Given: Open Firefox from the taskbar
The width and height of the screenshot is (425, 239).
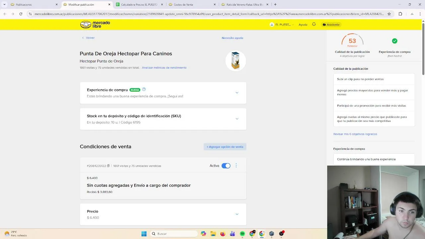Looking at the screenshot, I should click(223, 234).
